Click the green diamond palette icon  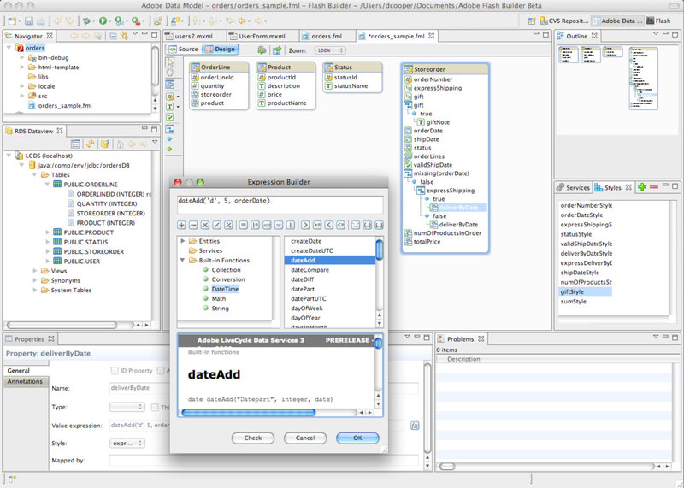[x=169, y=150]
